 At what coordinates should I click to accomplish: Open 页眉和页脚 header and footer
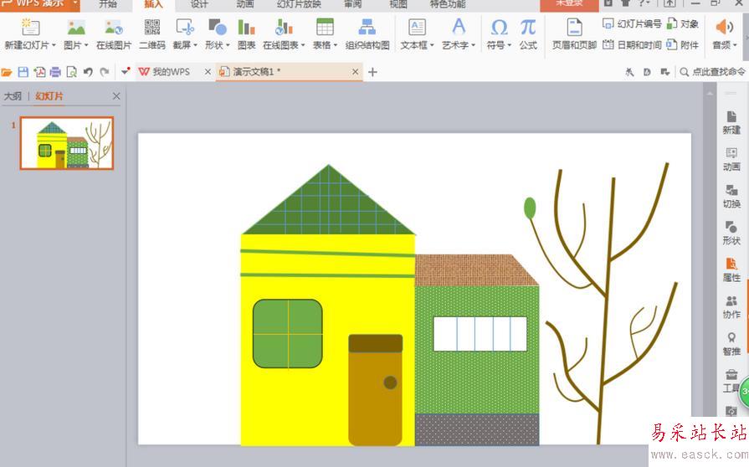pyautogui.click(x=574, y=33)
